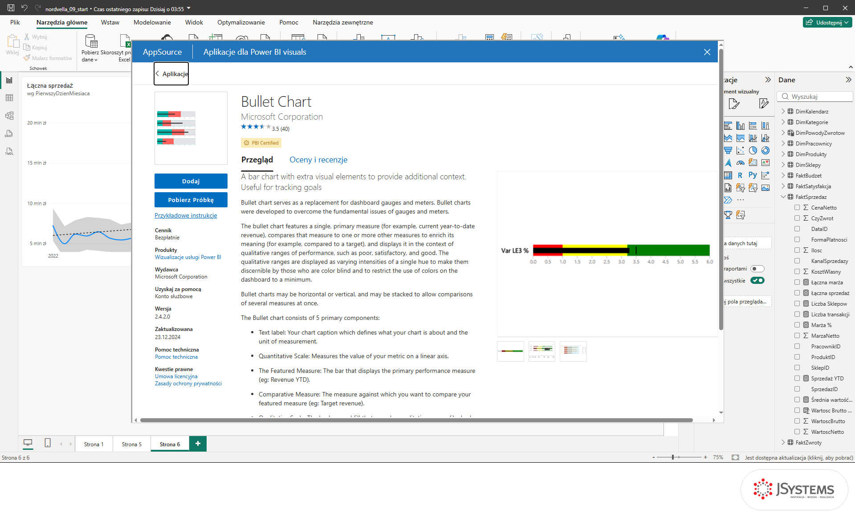The height and width of the screenshot is (517, 855).
Task: Expand the DimKategorie table
Action: pos(783,122)
